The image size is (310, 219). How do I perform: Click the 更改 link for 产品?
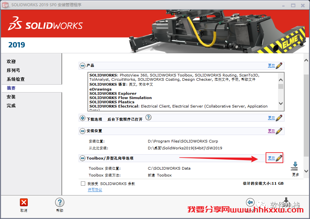[271, 66]
